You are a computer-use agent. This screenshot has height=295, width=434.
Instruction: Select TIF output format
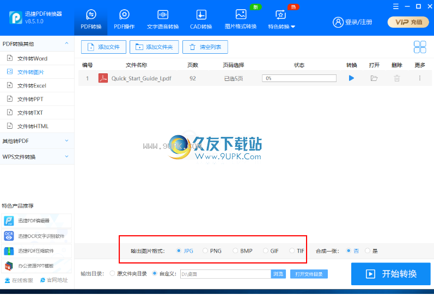(297, 251)
